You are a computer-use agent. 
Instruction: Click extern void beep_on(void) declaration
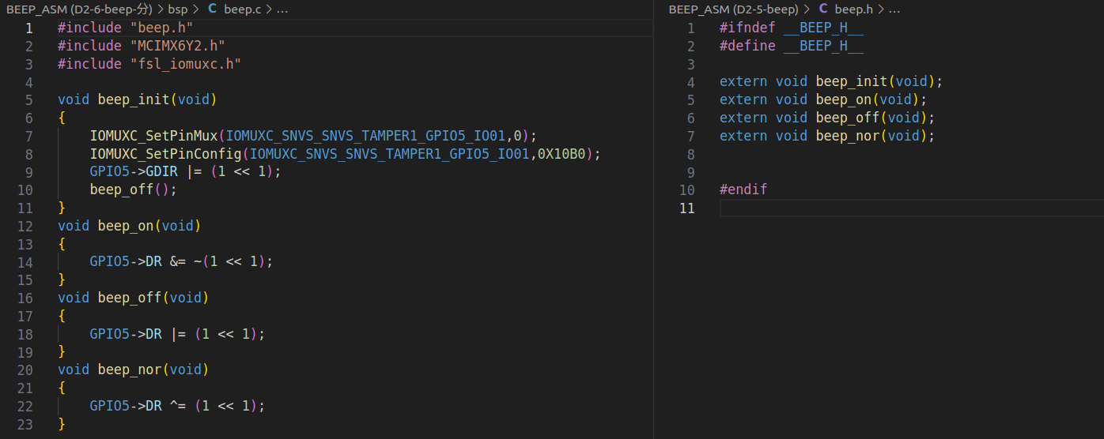823,99
